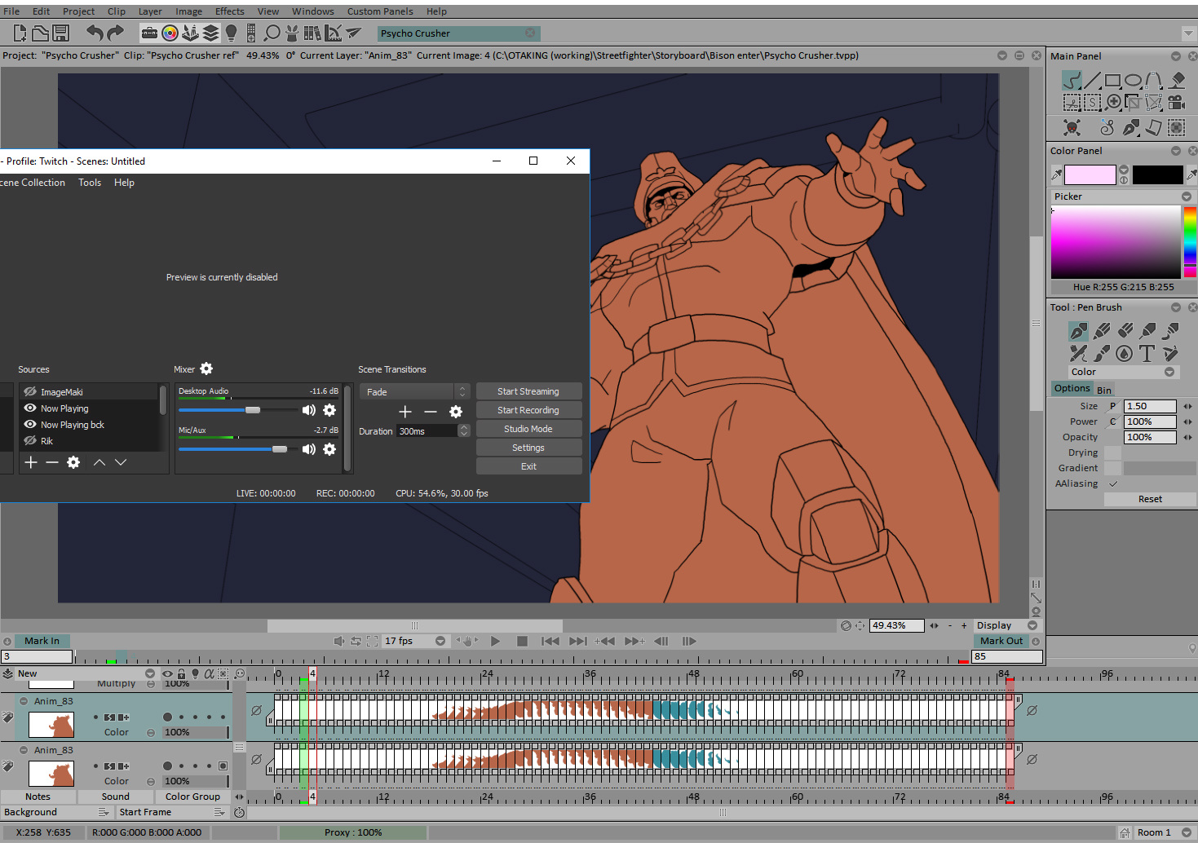
Task: Undo the last action
Action: pyautogui.click(x=95, y=33)
